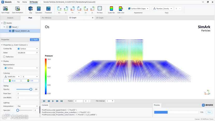Collapse the Result_1 tree node

coord(4,27)
